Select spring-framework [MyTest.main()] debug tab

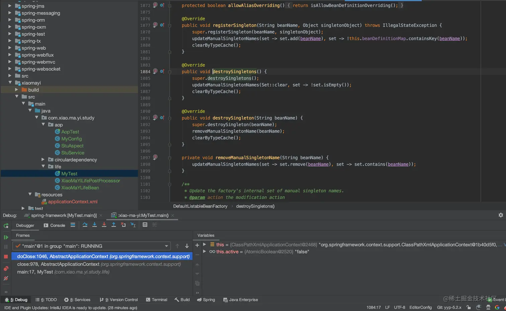point(61,215)
